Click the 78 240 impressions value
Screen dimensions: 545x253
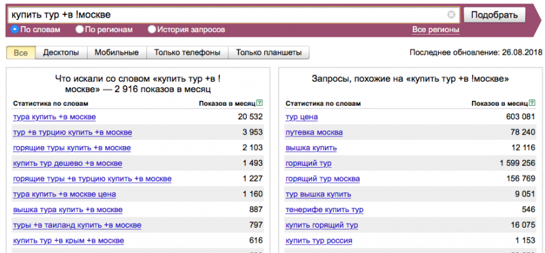pyautogui.click(x=523, y=132)
